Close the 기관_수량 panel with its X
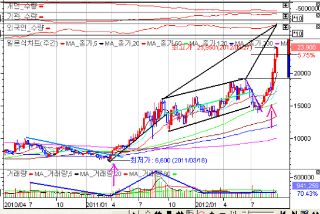The height and width of the screenshot is (214, 320). click(318, 15)
